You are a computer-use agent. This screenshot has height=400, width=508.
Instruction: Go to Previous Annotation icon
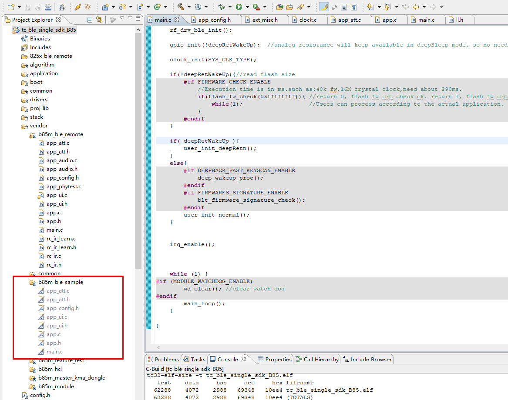coord(388,7)
